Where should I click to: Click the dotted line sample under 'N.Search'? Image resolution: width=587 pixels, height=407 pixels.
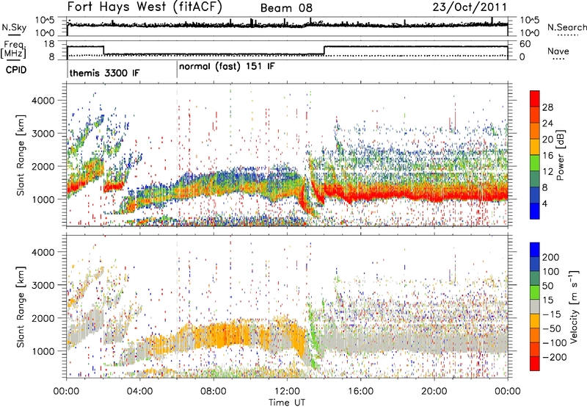567,35
